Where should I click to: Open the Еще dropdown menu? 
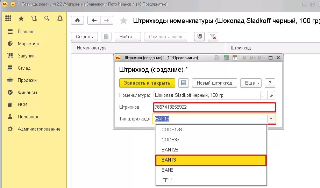point(251,83)
